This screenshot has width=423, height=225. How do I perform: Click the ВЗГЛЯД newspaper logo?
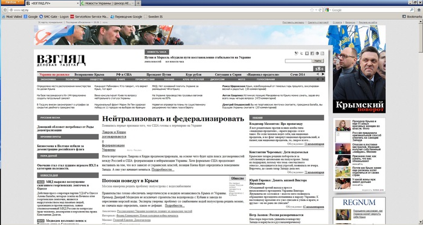[x=61, y=60]
